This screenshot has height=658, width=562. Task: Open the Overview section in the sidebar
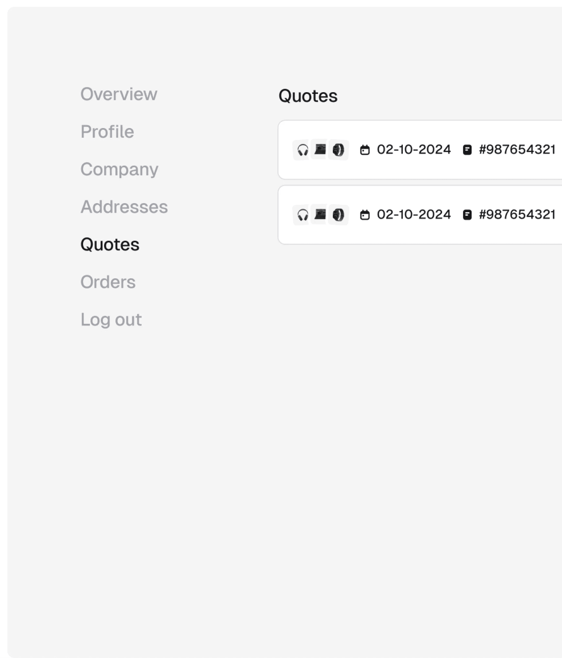(119, 94)
